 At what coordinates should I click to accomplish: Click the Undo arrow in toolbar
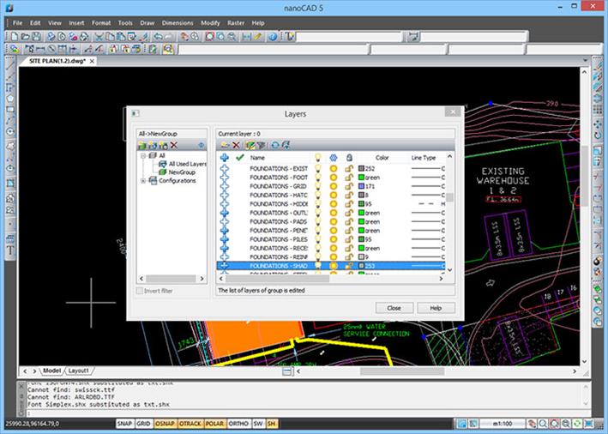[158, 37]
